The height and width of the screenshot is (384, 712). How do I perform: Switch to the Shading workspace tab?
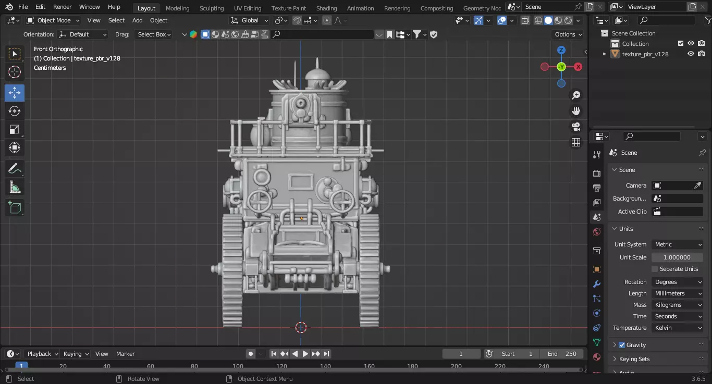[x=327, y=8]
